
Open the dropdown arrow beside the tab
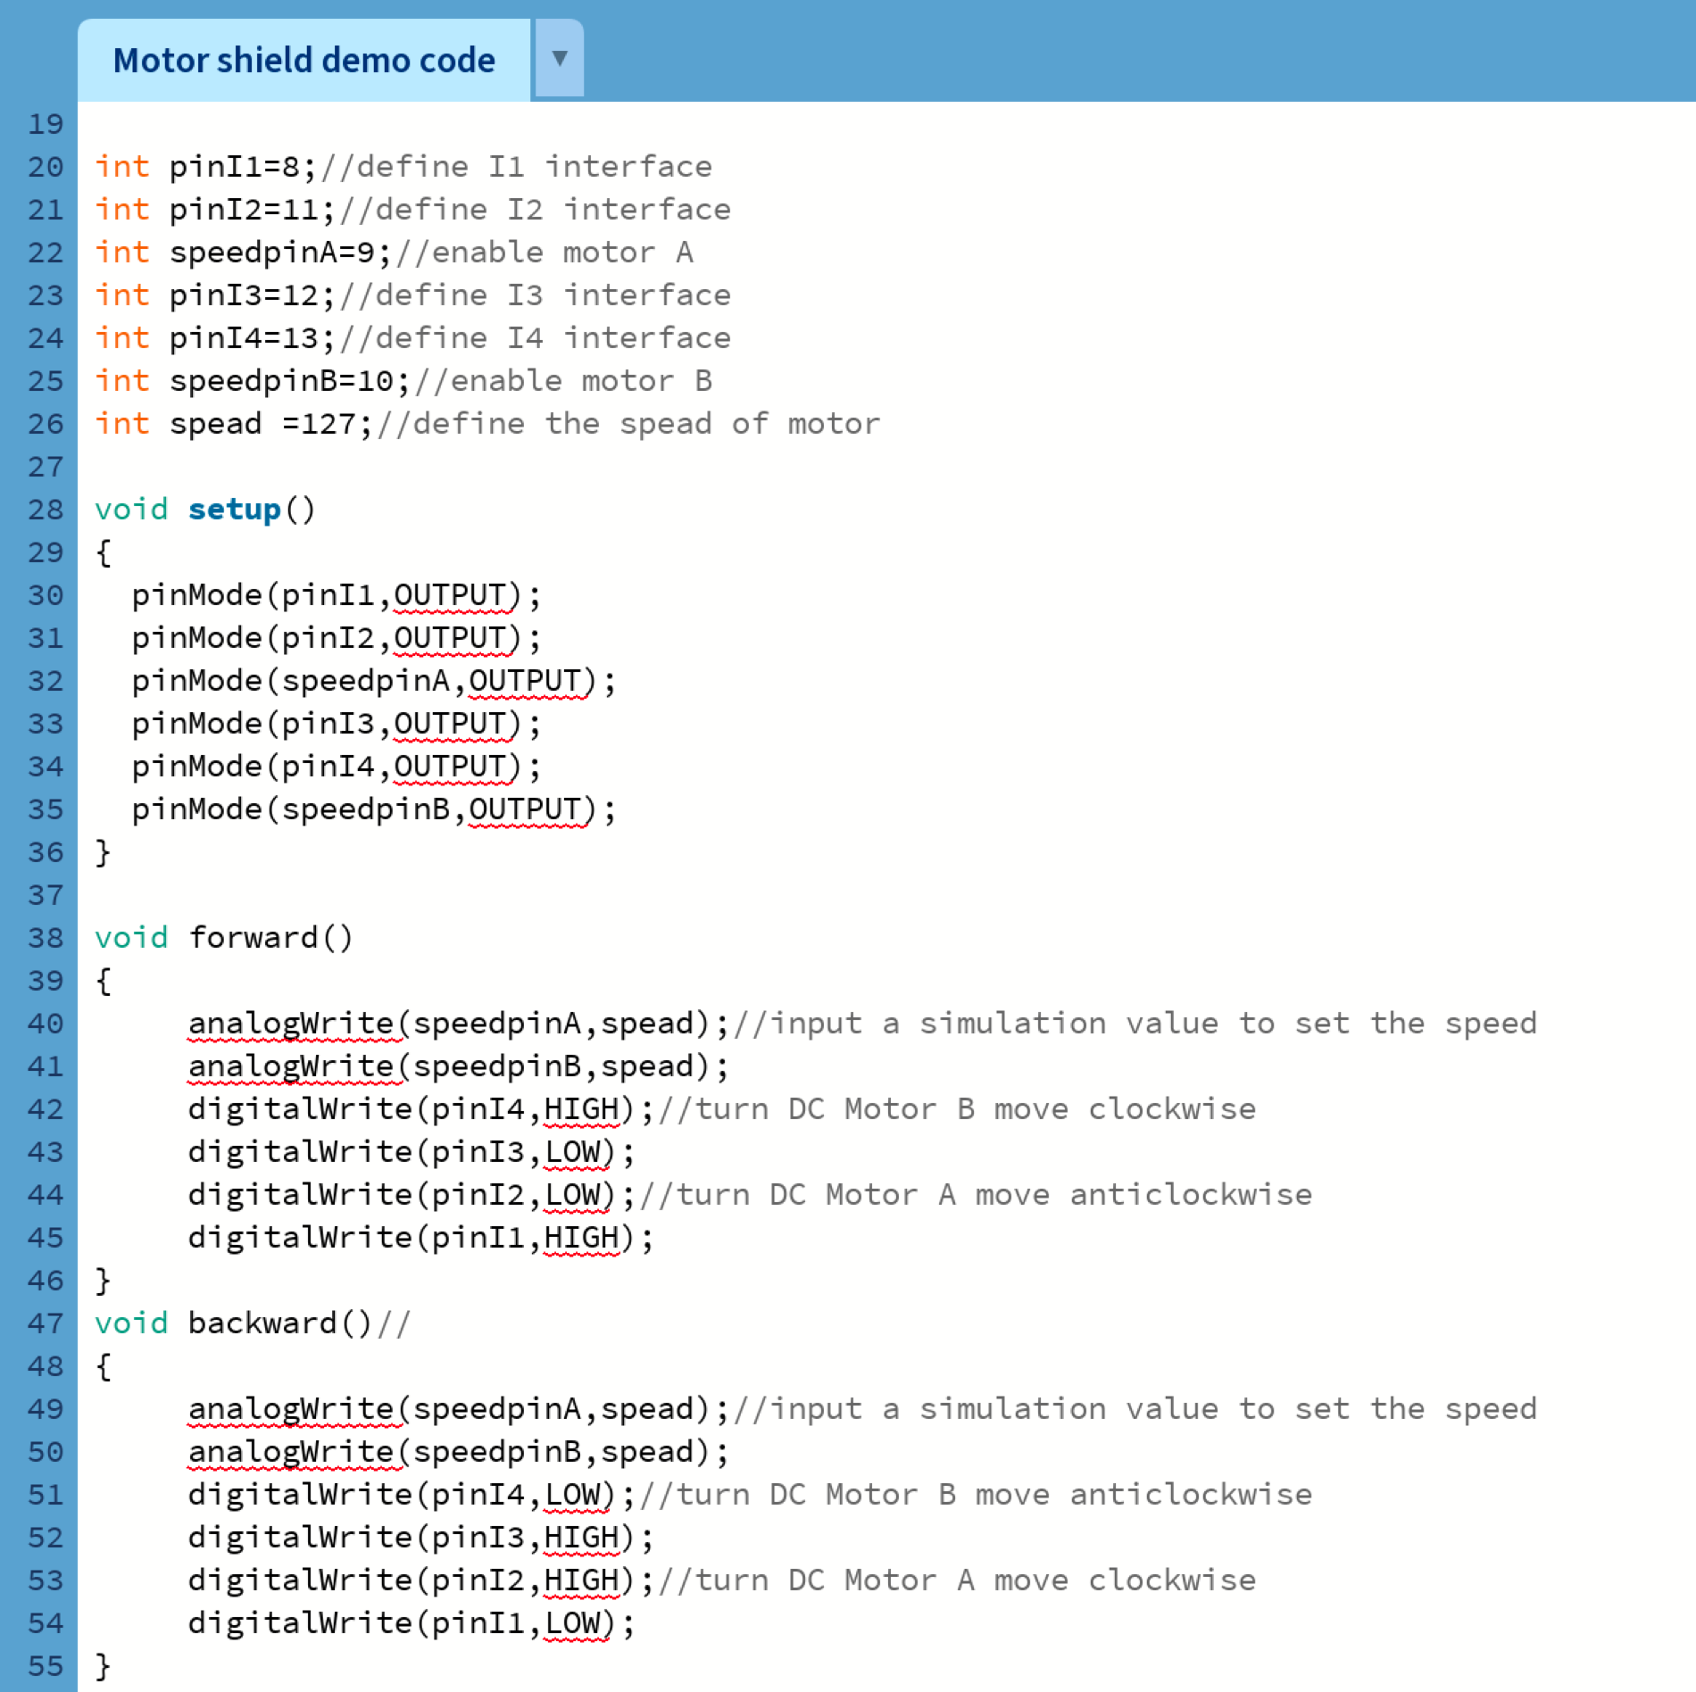tap(560, 59)
